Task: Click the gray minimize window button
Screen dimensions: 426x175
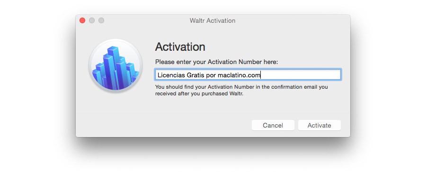Action: click(92, 20)
